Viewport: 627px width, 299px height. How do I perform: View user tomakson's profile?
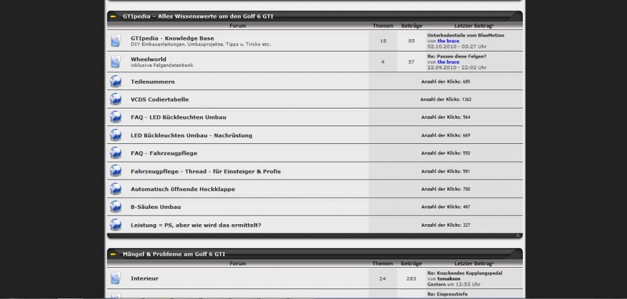click(449, 279)
